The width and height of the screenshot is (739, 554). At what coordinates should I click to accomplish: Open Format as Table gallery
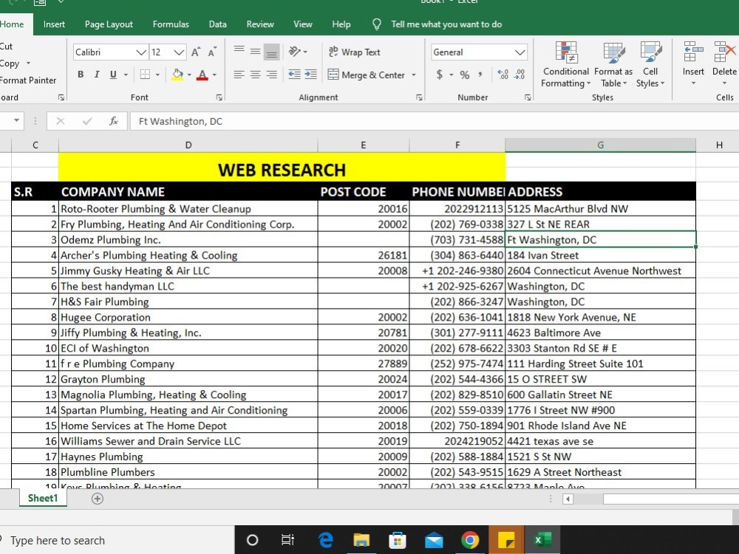(x=613, y=64)
